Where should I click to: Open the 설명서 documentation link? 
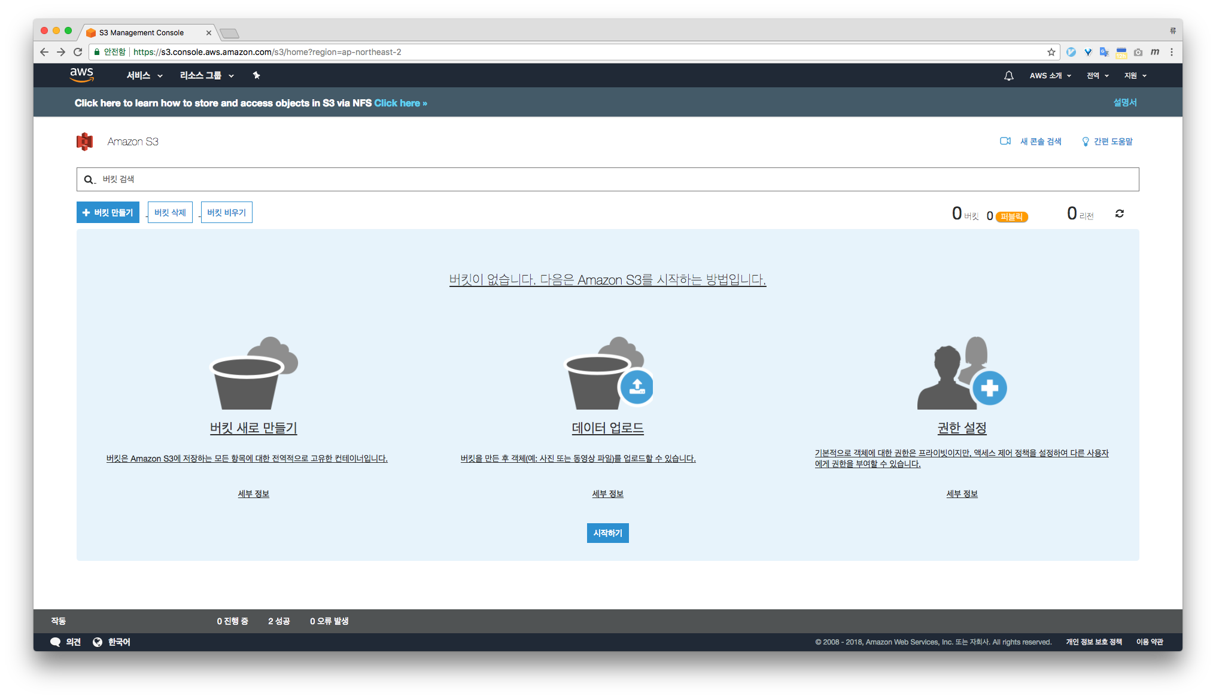(1124, 103)
